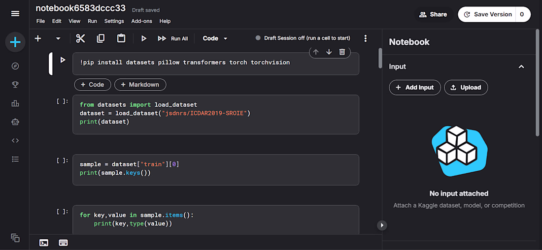The width and height of the screenshot is (542, 250).
Task: Click 'Attach a Kaggle dataset, model, or competition' text
Action: (x=459, y=205)
